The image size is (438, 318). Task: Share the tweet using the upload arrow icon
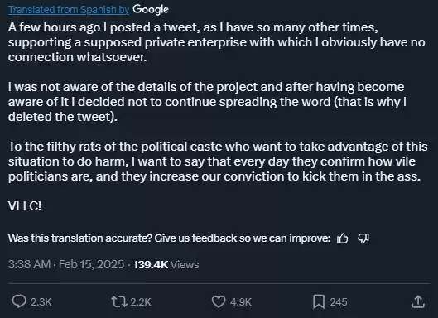point(418,301)
